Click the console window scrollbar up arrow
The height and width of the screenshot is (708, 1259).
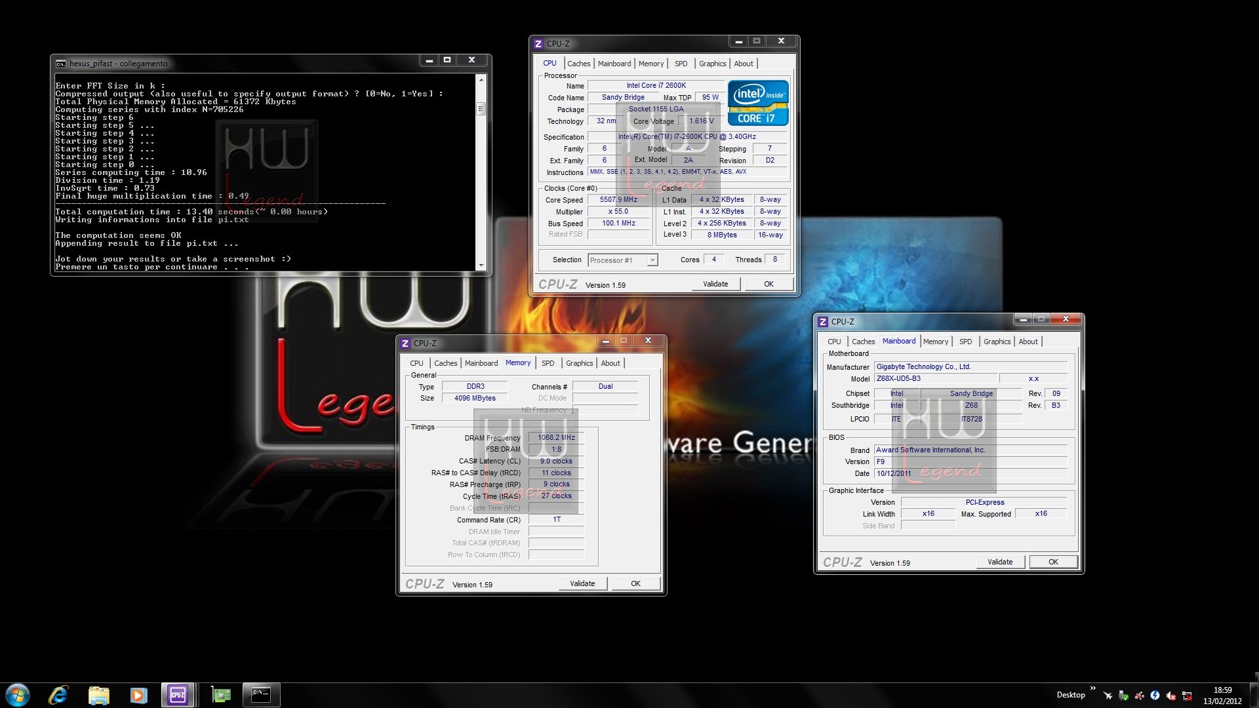coord(481,79)
